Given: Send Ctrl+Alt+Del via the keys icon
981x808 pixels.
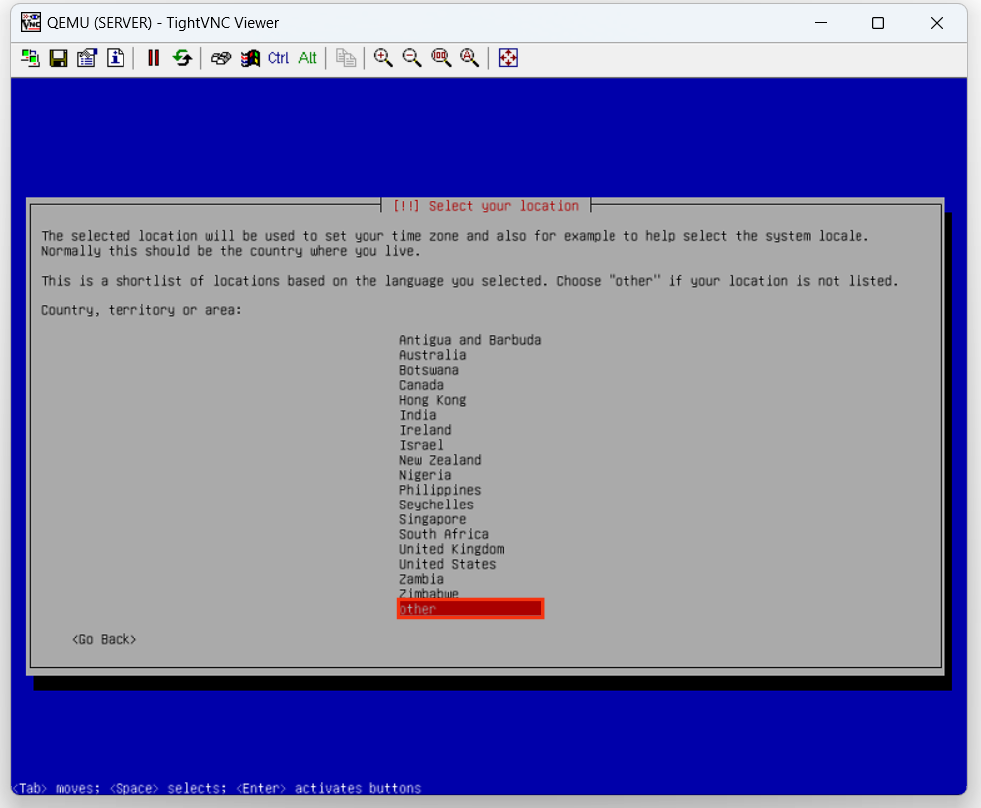Looking at the screenshot, I should (221, 58).
